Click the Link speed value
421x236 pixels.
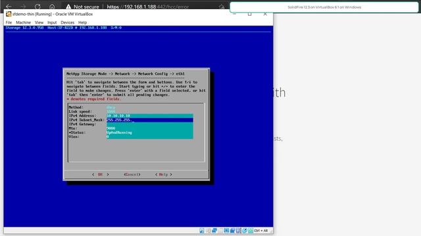point(111,111)
